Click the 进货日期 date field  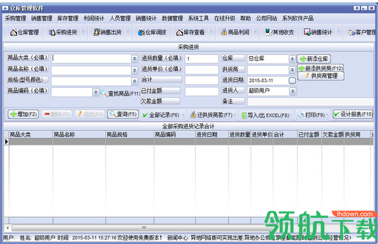pos(268,81)
